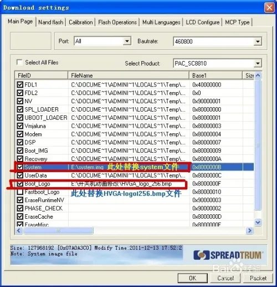Uncheck the FDL1 file checkbox
The image size is (277, 287).
tap(20, 84)
